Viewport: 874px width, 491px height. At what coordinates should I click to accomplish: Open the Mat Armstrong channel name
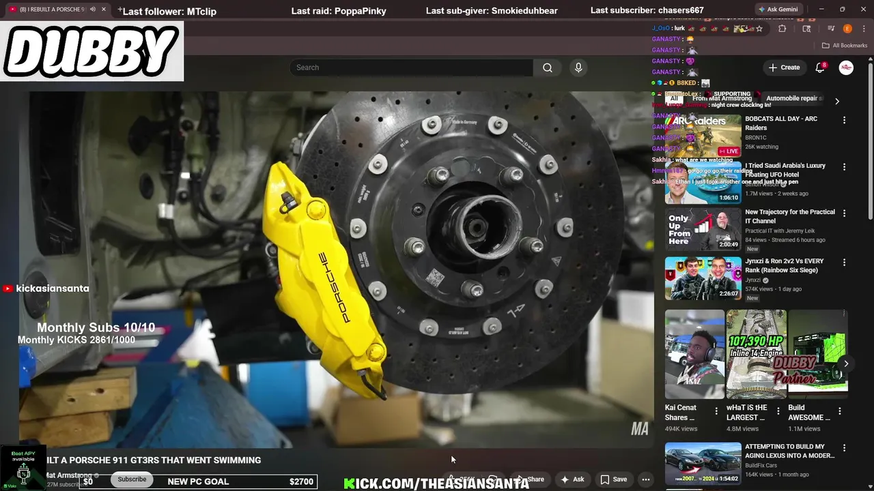(x=68, y=475)
